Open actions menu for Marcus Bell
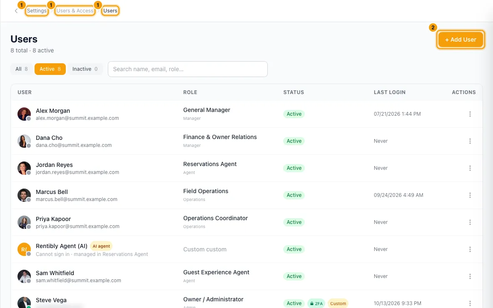This screenshot has width=493, height=308. (x=470, y=195)
